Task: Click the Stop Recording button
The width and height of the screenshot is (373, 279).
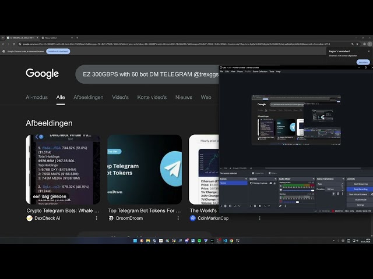Action: click(360, 189)
